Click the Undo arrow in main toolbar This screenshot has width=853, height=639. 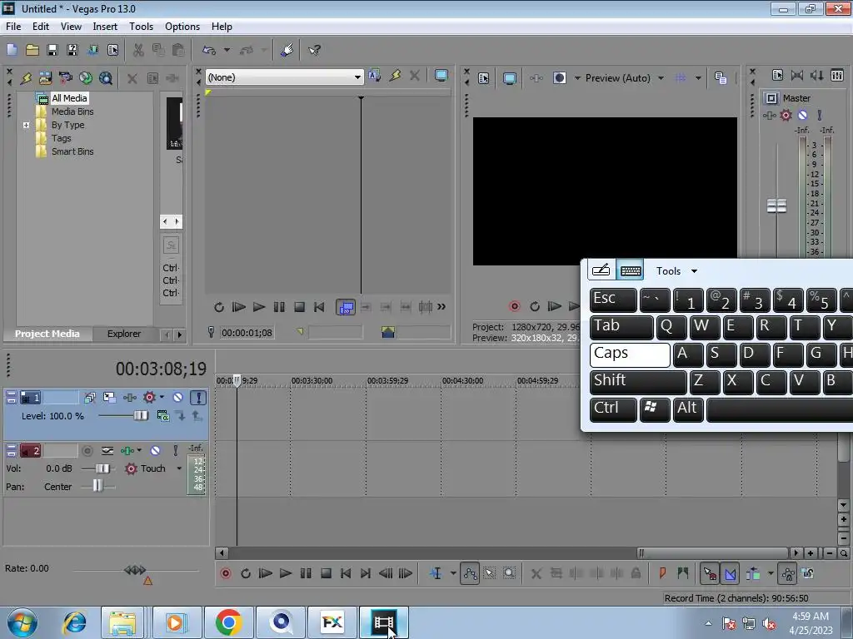(x=209, y=50)
